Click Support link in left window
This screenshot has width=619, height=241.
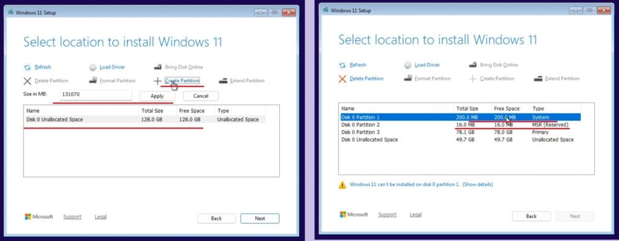click(73, 217)
